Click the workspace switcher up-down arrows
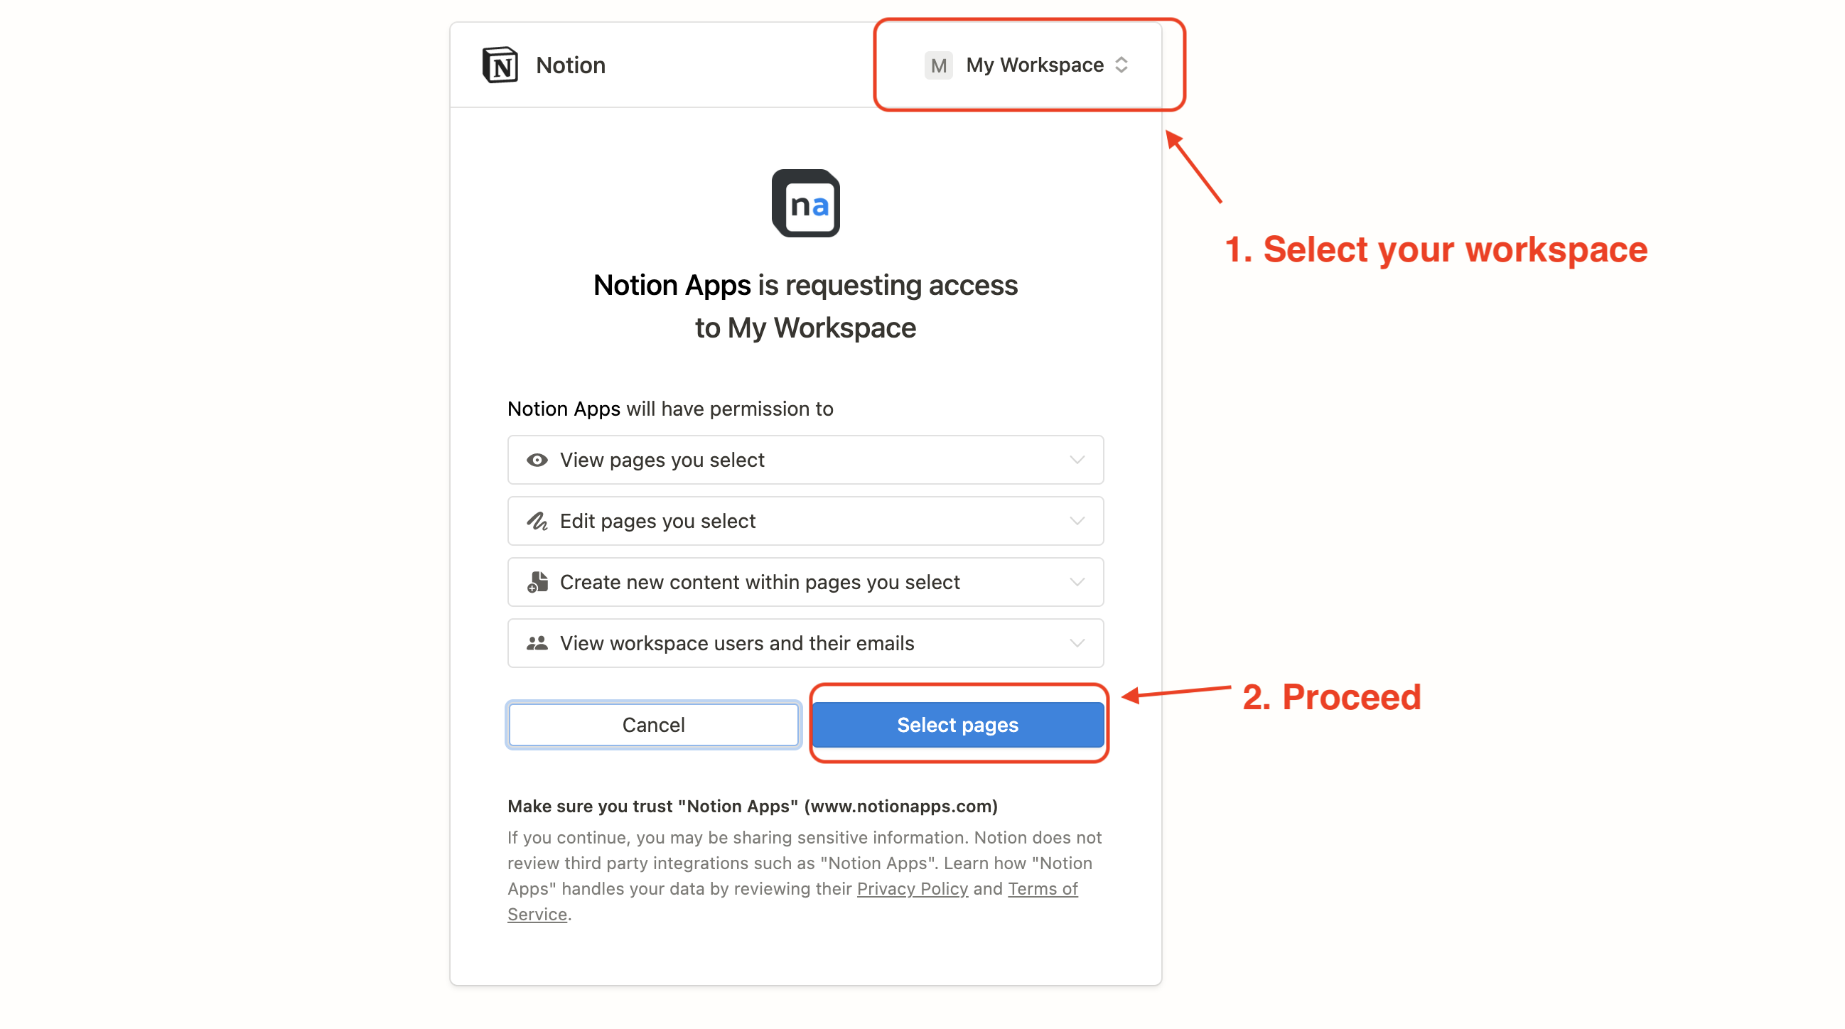 [x=1121, y=65]
